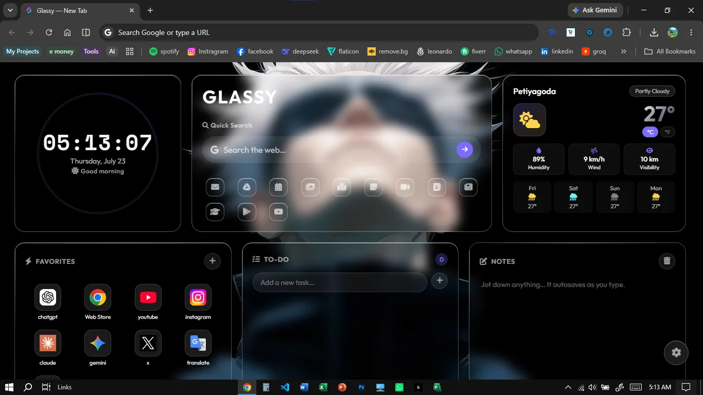Open the Google Play quick link
Image resolution: width=703 pixels, height=395 pixels.
point(247,211)
